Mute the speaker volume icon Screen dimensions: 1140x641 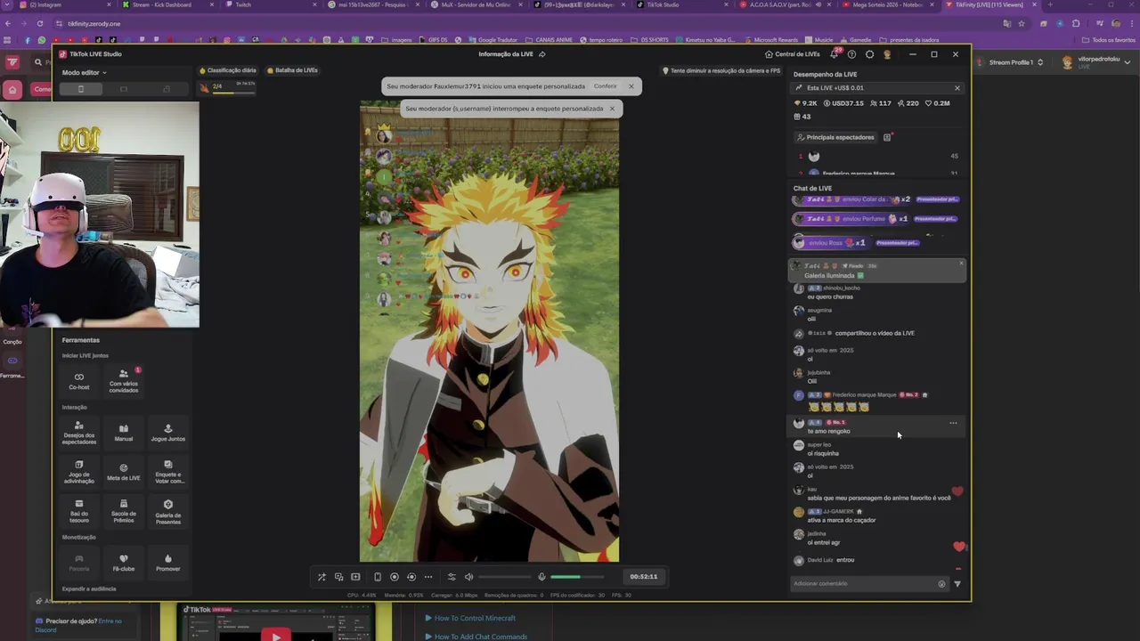pos(468,577)
